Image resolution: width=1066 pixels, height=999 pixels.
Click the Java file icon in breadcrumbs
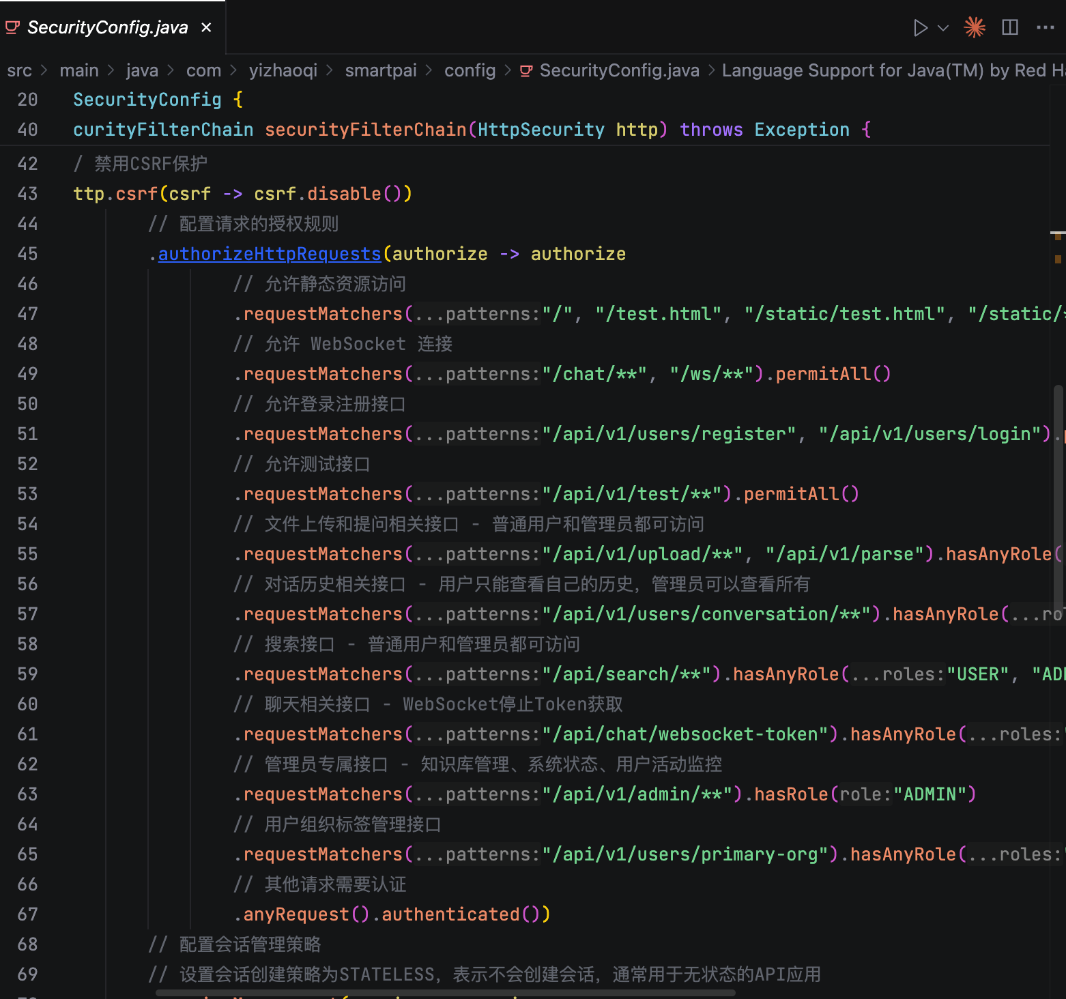pyautogui.click(x=526, y=71)
